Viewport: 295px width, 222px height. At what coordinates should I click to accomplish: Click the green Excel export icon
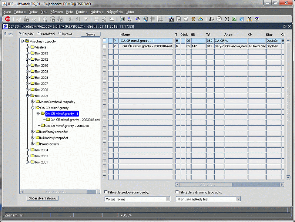[x=234, y=19]
